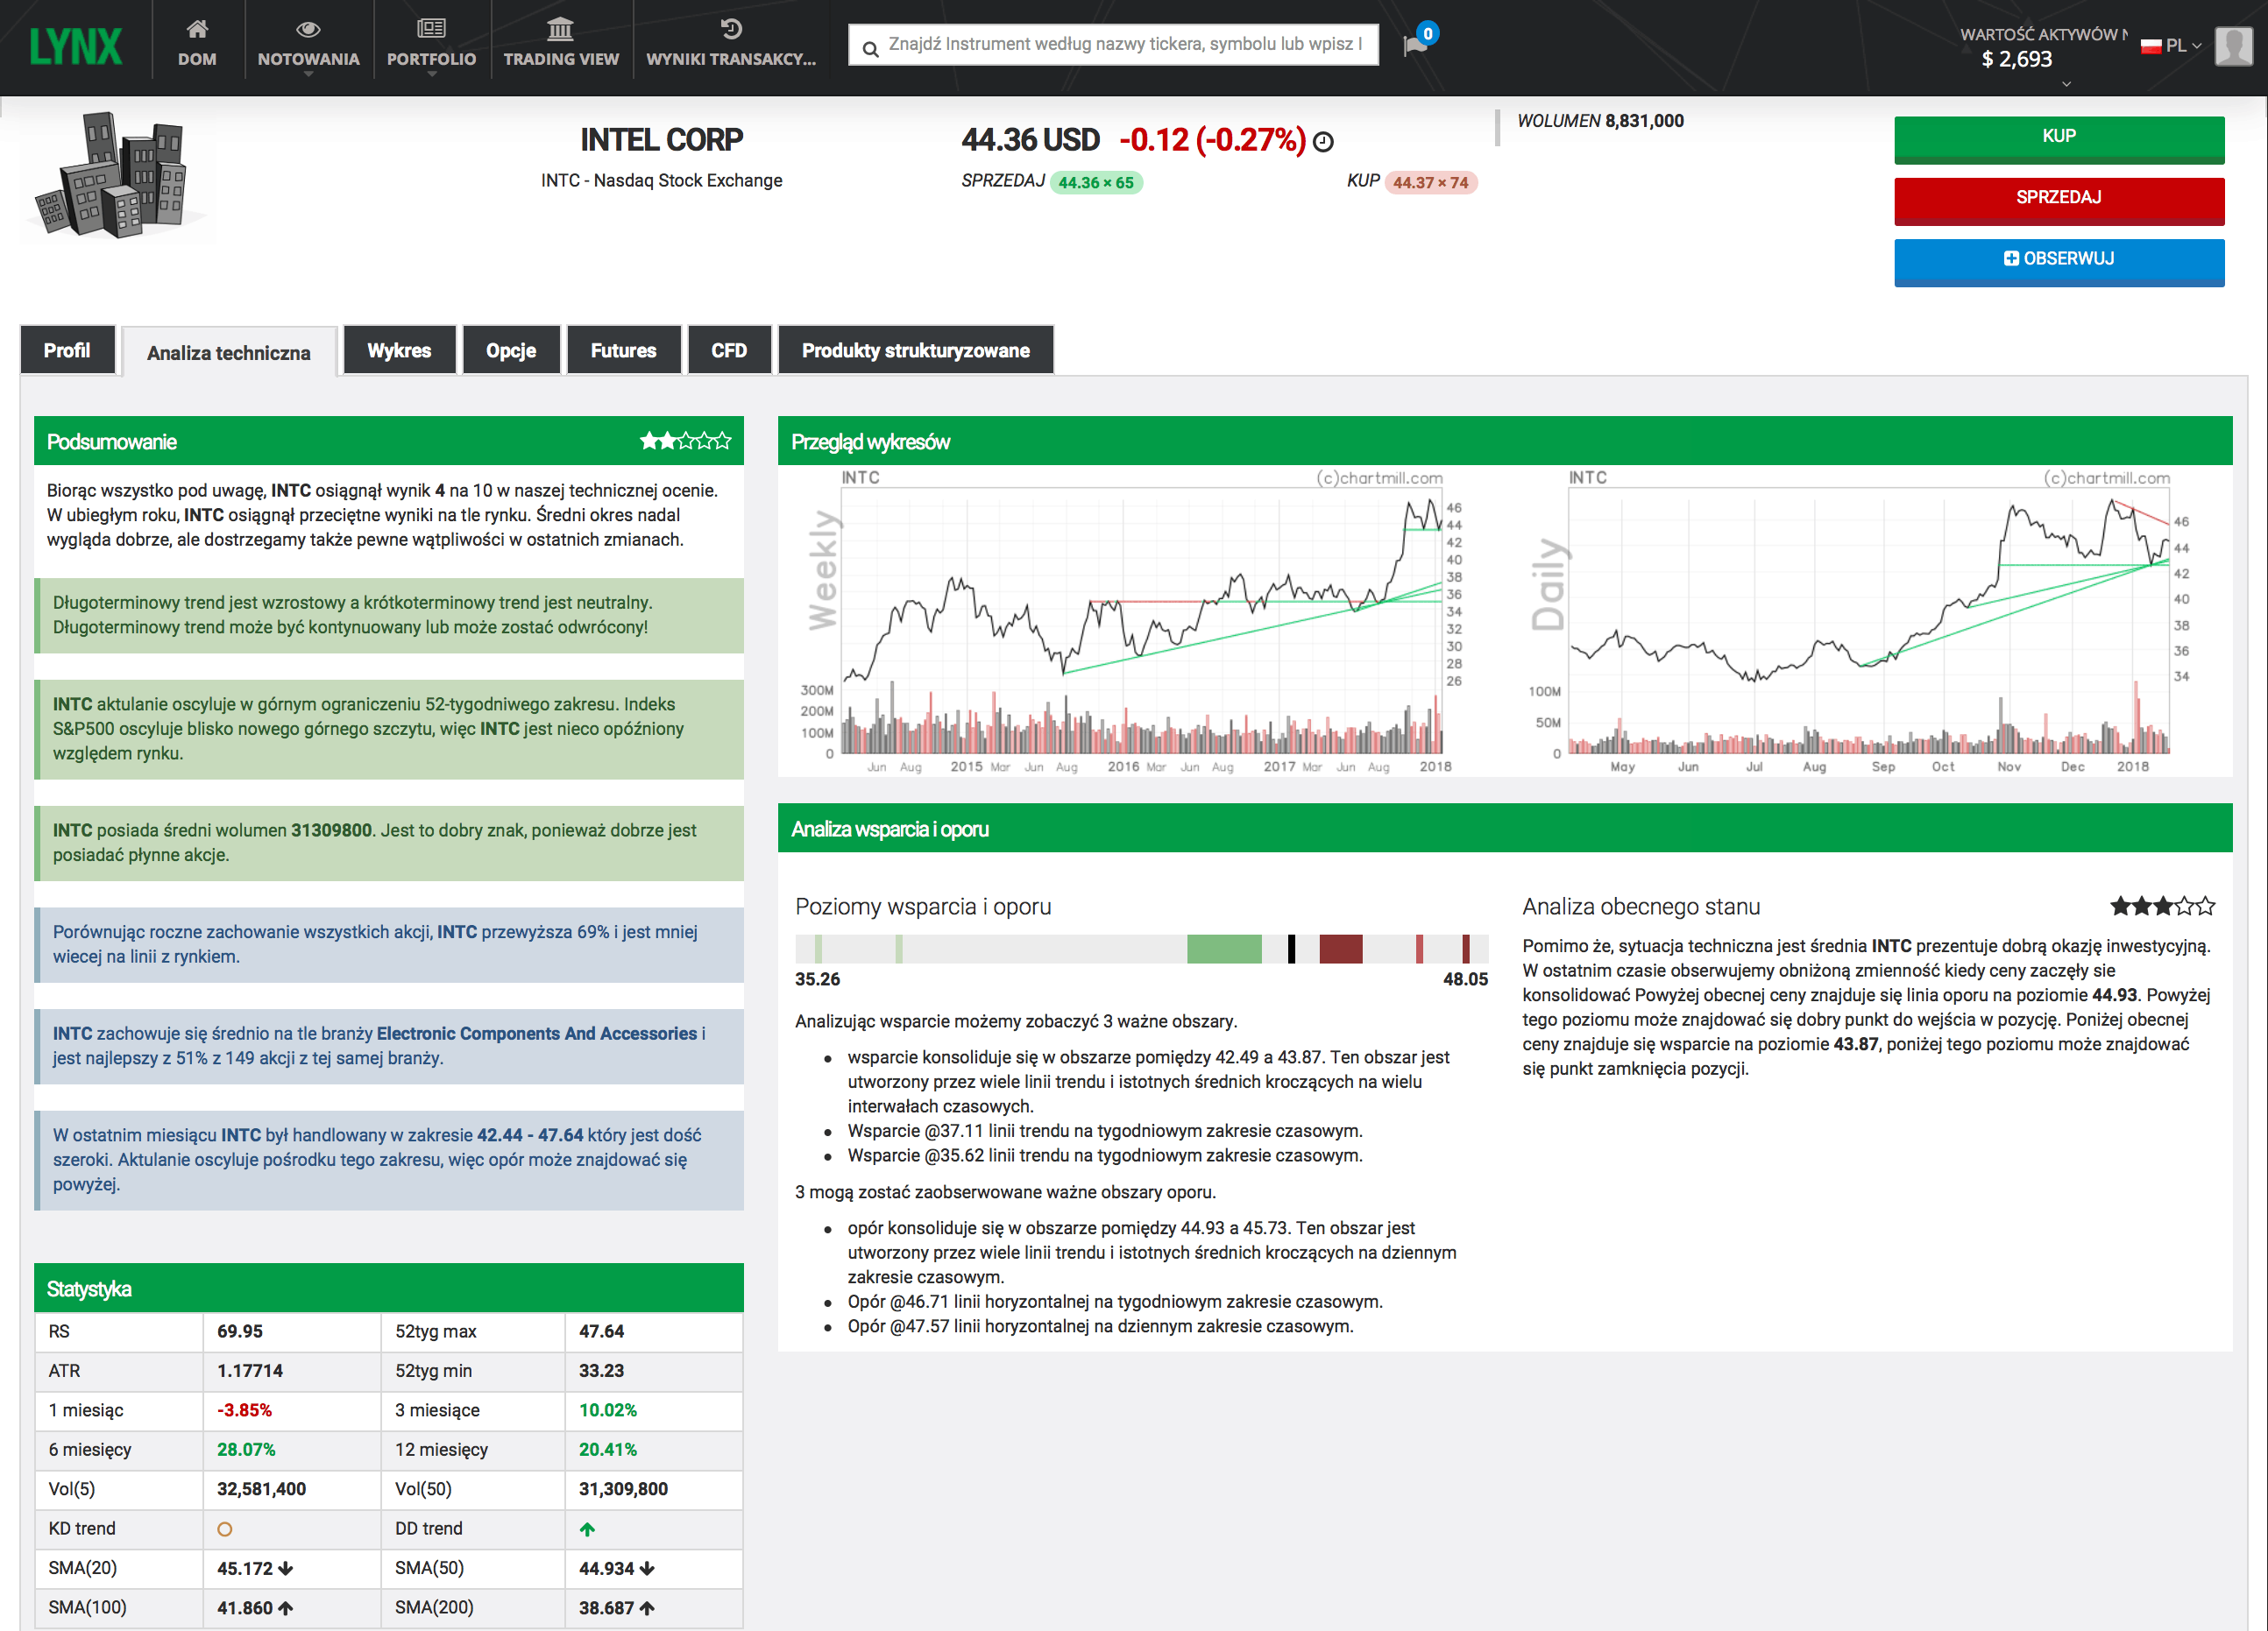Screen dimensions: 2268x1631
Task: Click the ATR value 1.17714
Action: [250, 1371]
